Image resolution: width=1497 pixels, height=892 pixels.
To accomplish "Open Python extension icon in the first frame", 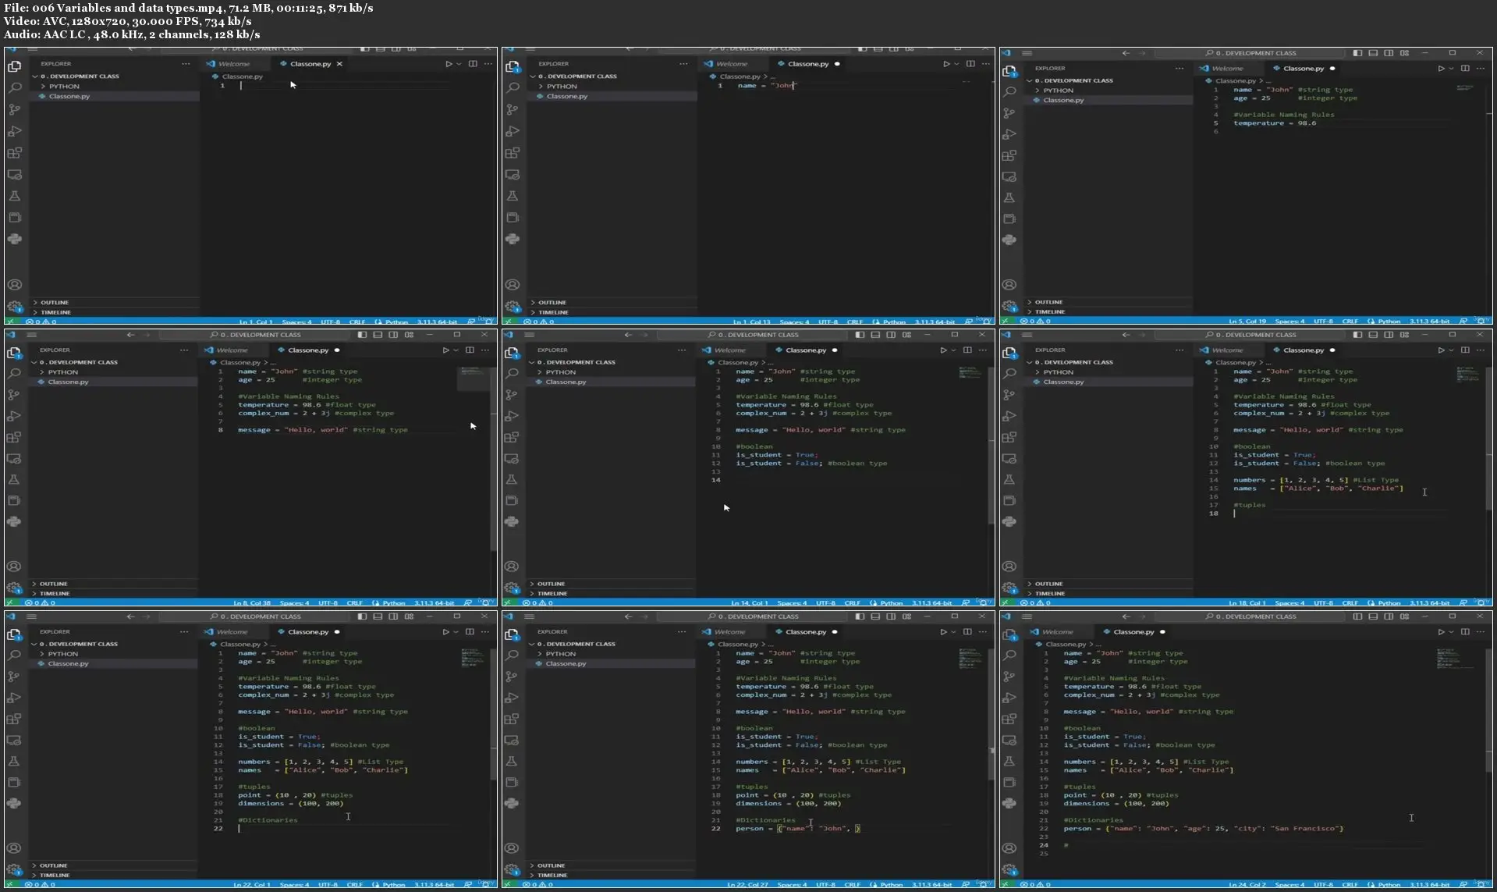I will [15, 239].
